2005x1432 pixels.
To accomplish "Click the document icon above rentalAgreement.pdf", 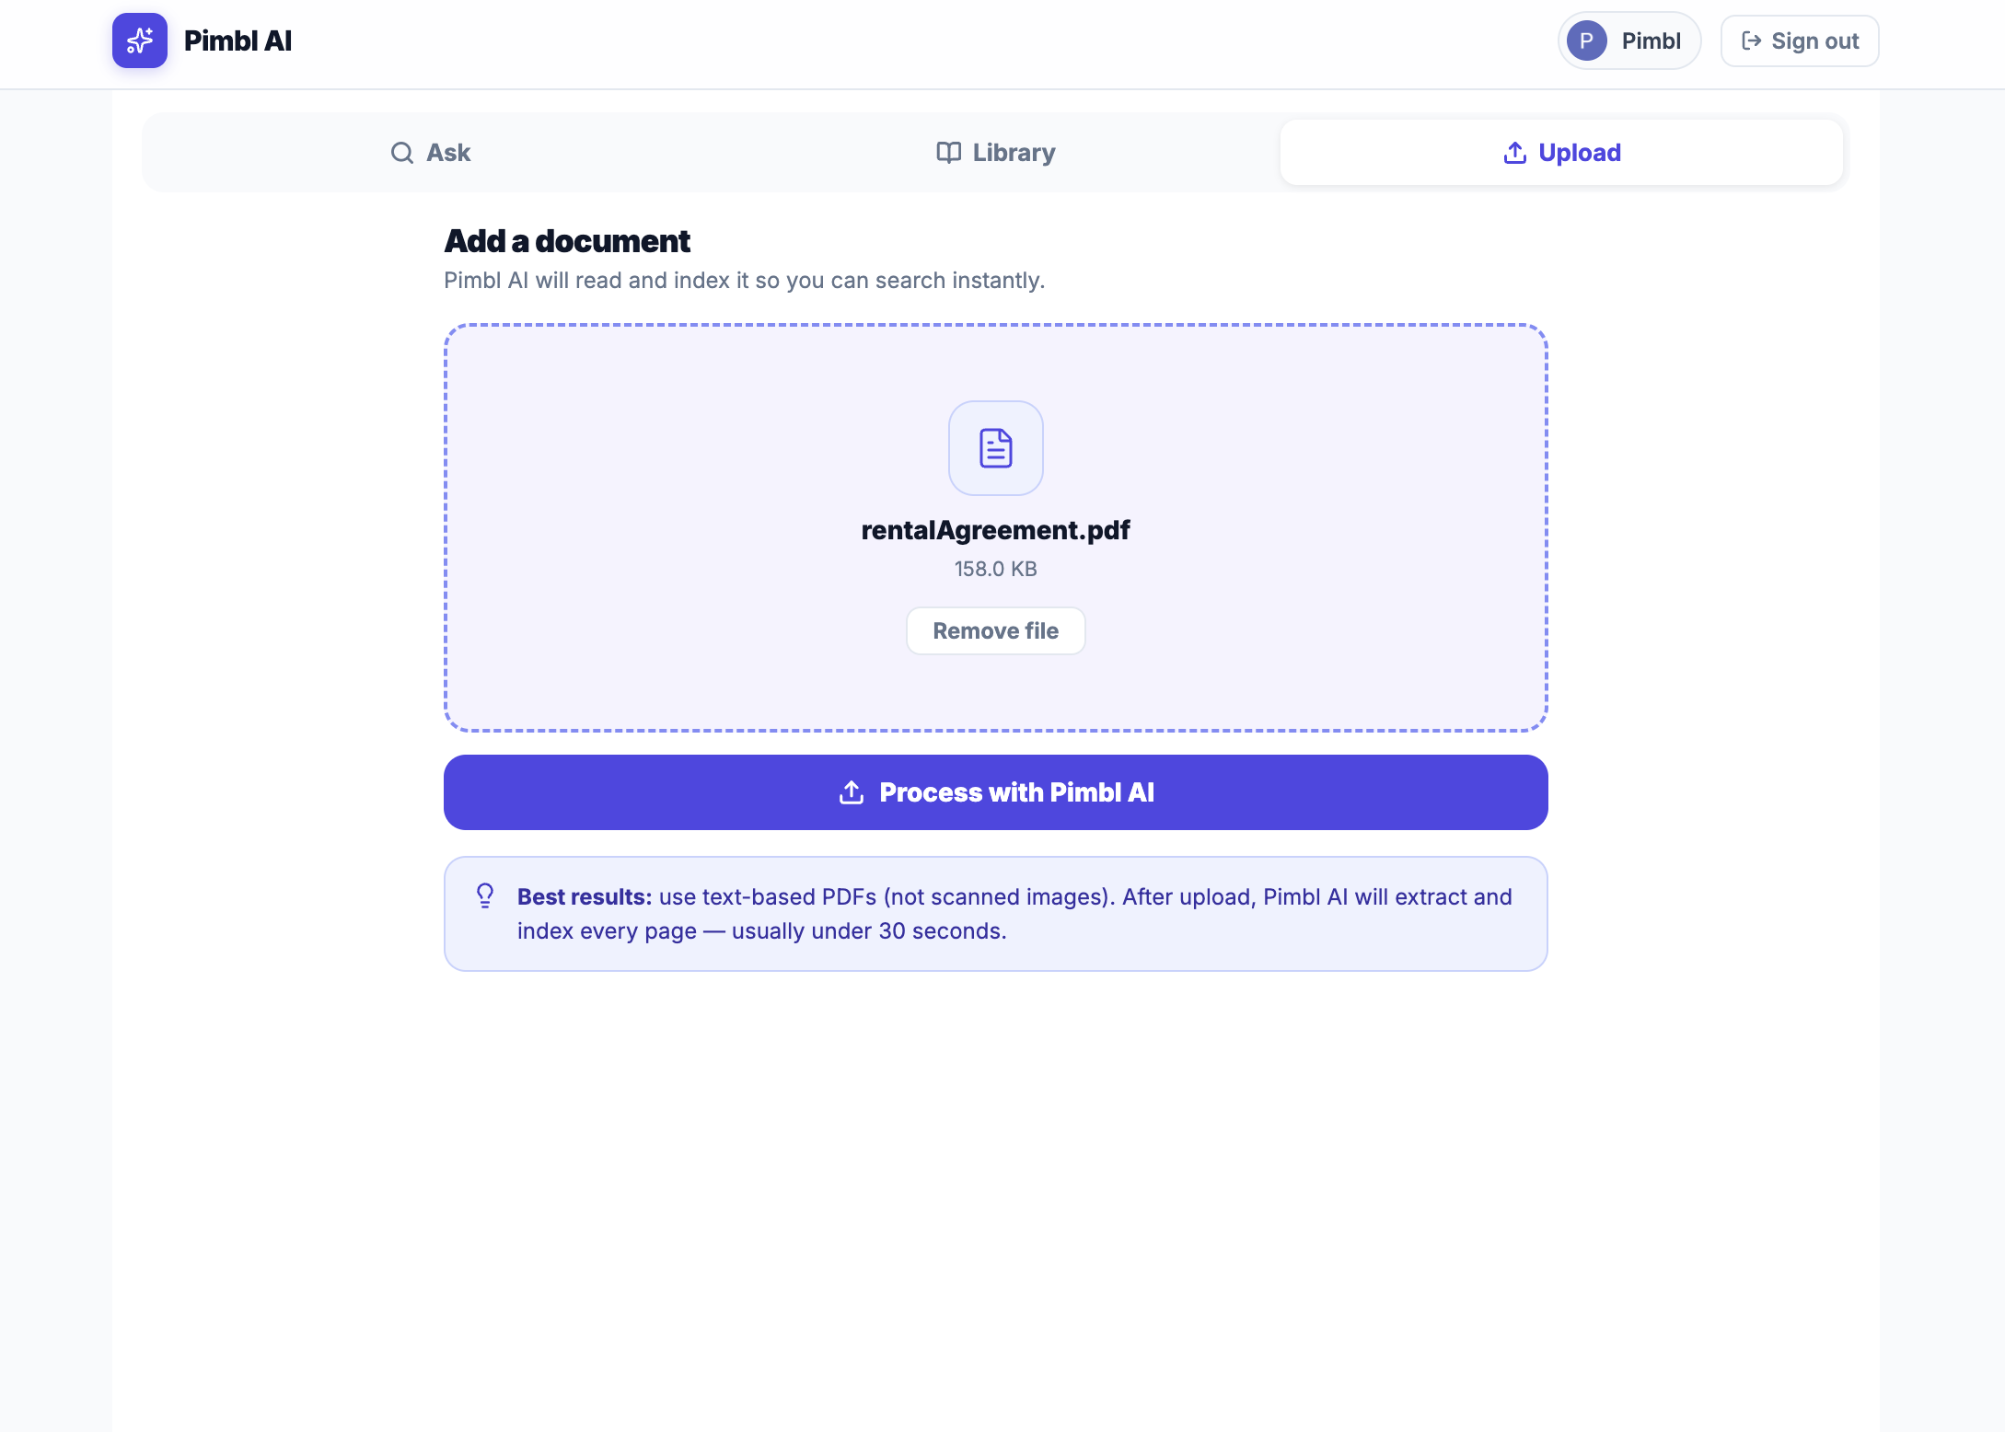I will pos(995,448).
